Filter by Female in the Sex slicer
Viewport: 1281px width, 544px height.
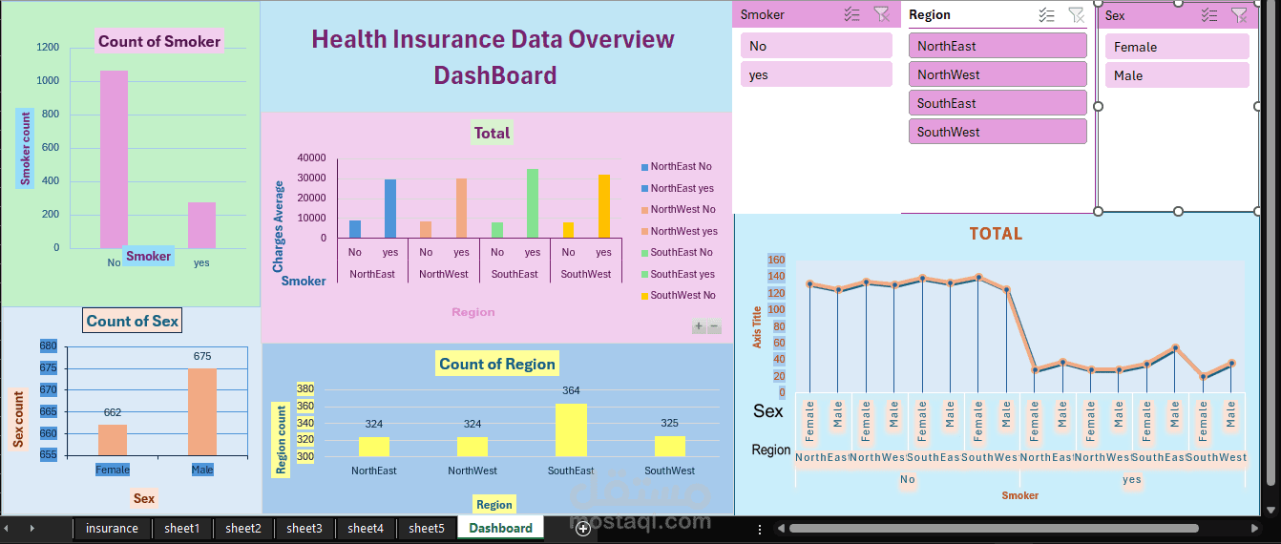coord(1177,47)
